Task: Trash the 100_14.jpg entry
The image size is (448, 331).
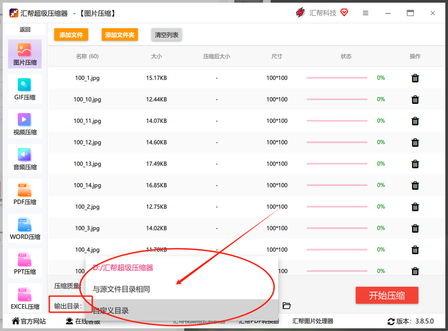Action: (415, 185)
